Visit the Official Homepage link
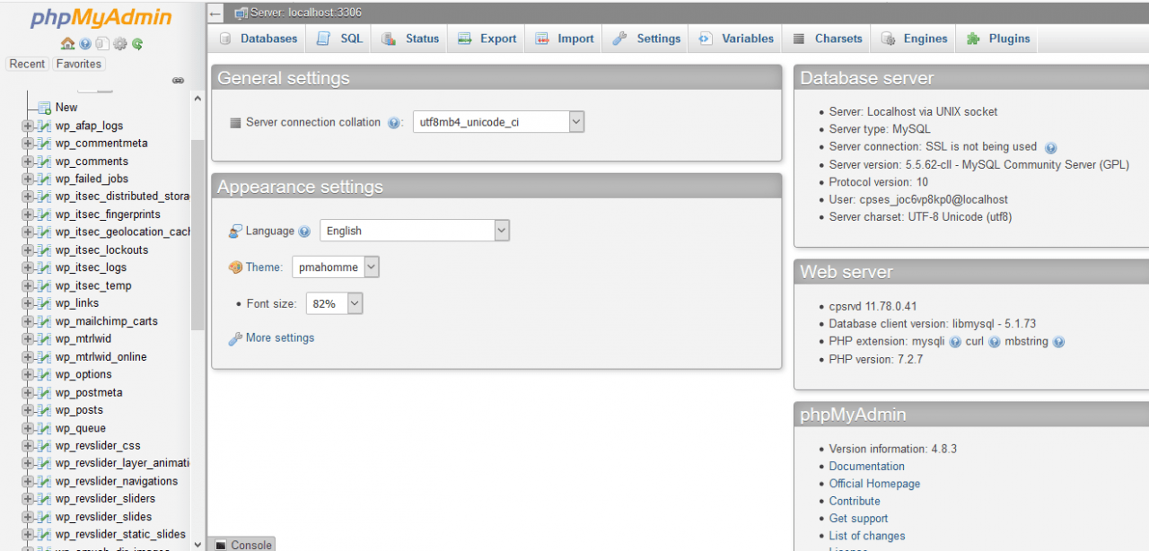Image resolution: width=1149 pixels, height=551 pixels. (874, 484)
